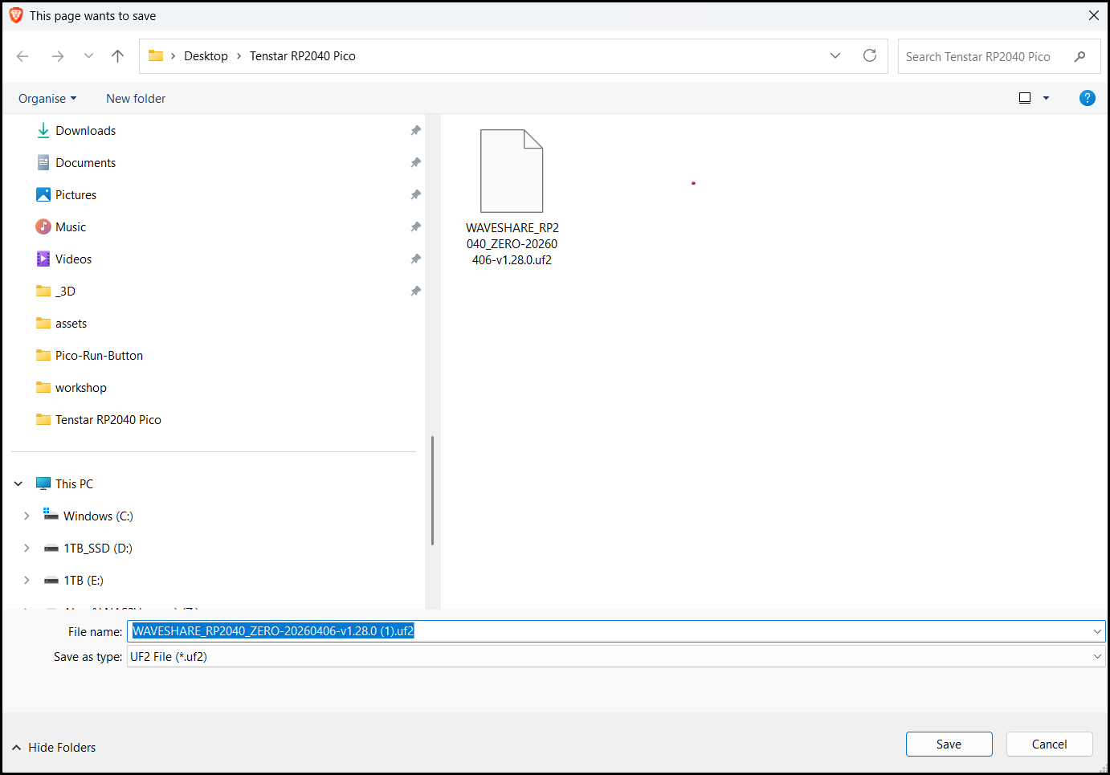Create a New folder

[136, 99]
